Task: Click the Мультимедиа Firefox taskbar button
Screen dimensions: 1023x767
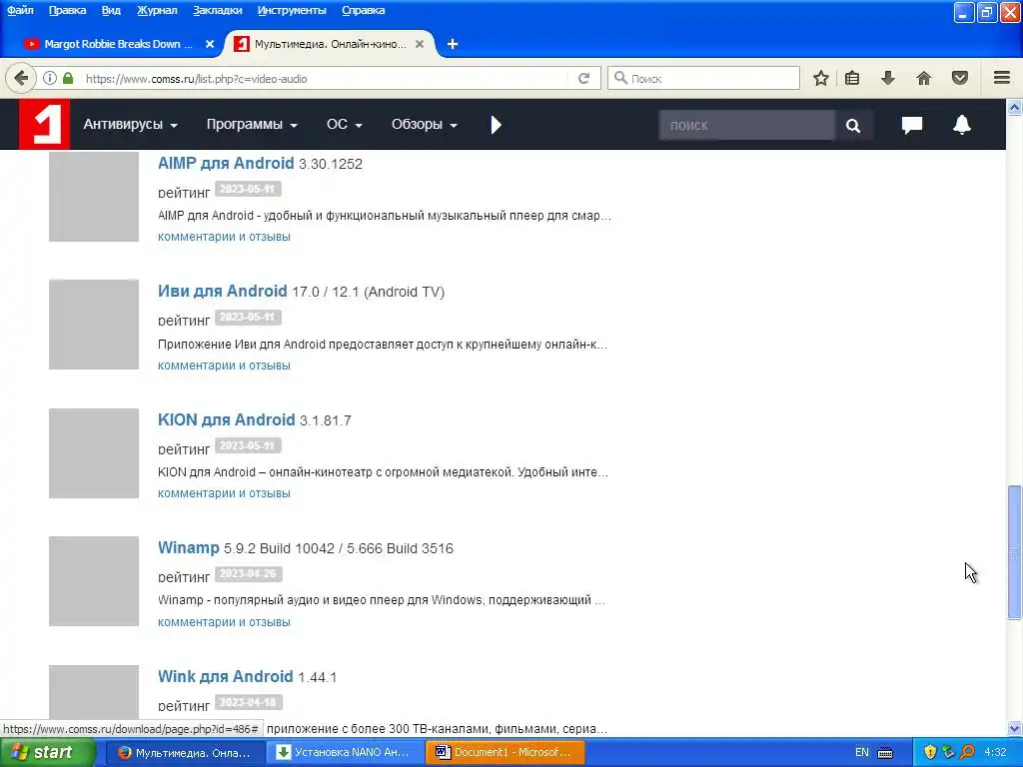Action: [185, 752]
